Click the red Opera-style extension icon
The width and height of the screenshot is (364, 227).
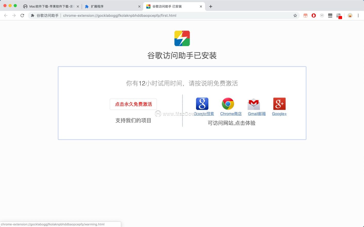coord(314,15)
